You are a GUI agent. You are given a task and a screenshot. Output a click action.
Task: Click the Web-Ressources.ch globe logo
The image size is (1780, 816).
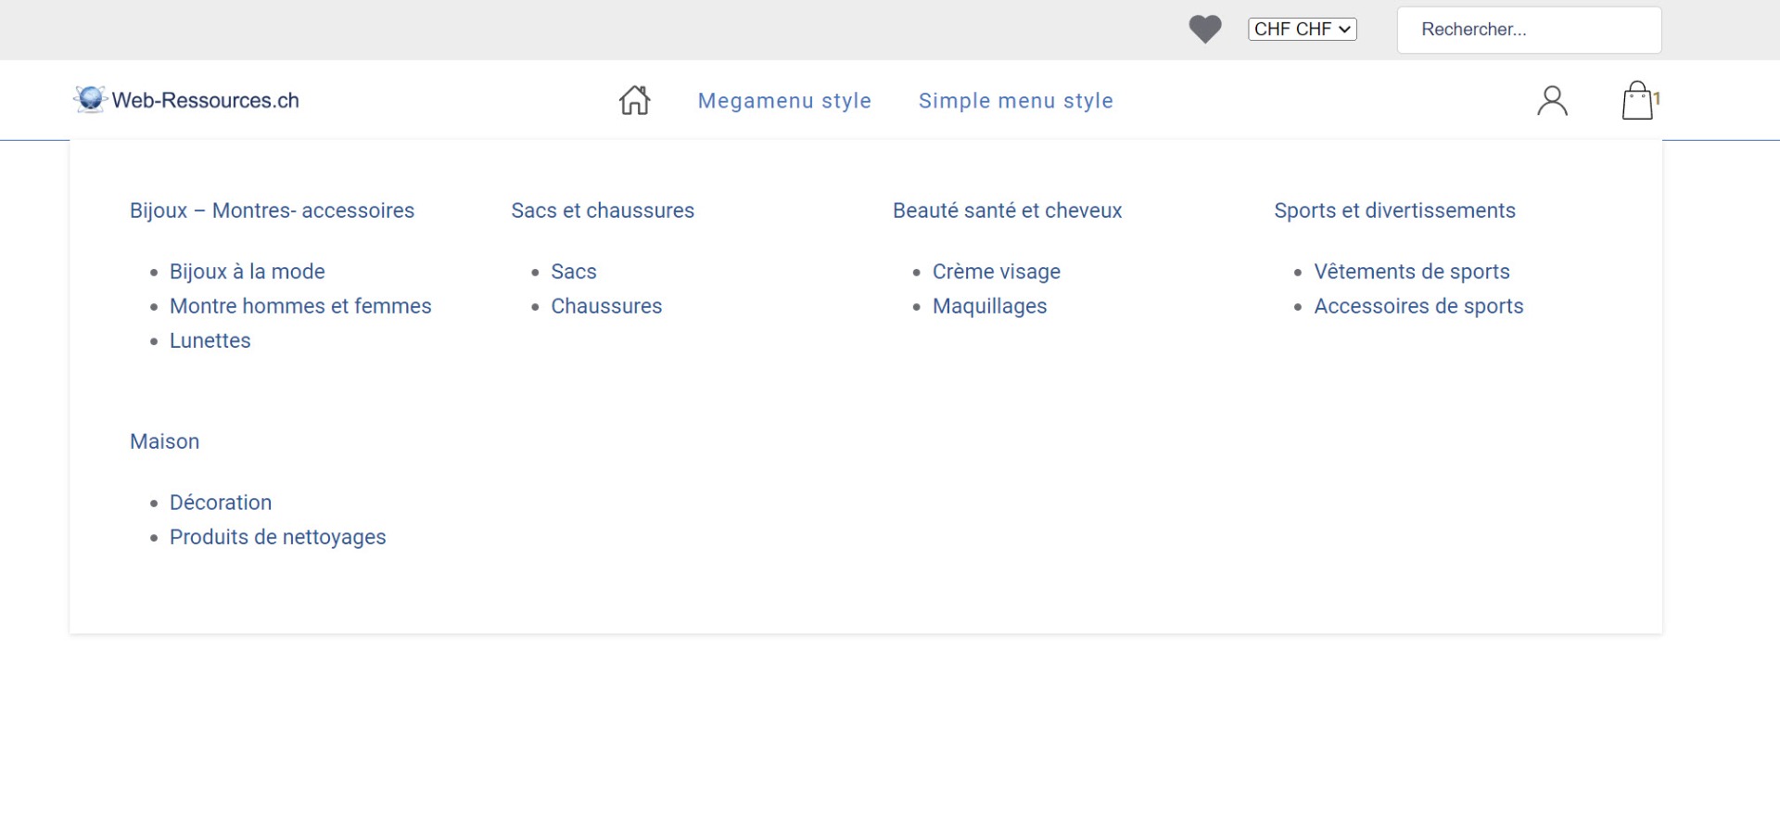[90, 99]
